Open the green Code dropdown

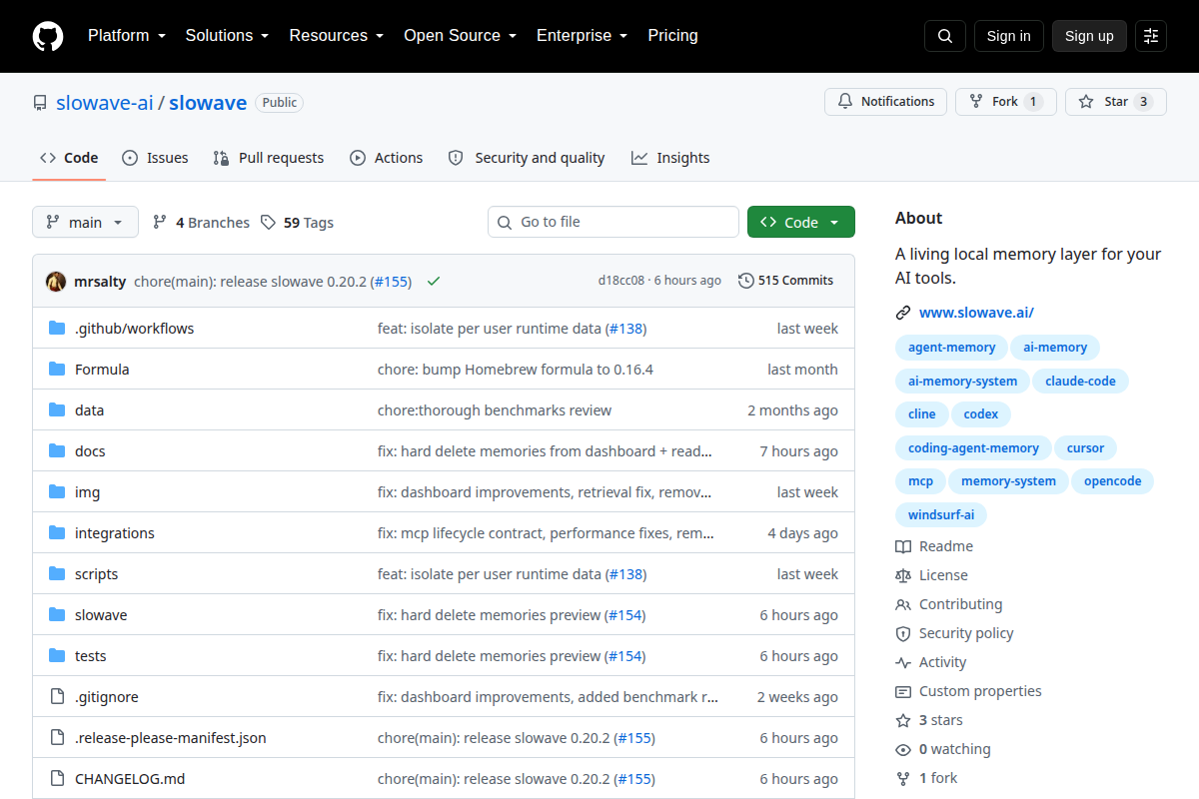pos(801,222)
